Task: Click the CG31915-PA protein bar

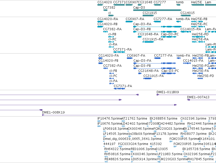Action: (147, 78)
